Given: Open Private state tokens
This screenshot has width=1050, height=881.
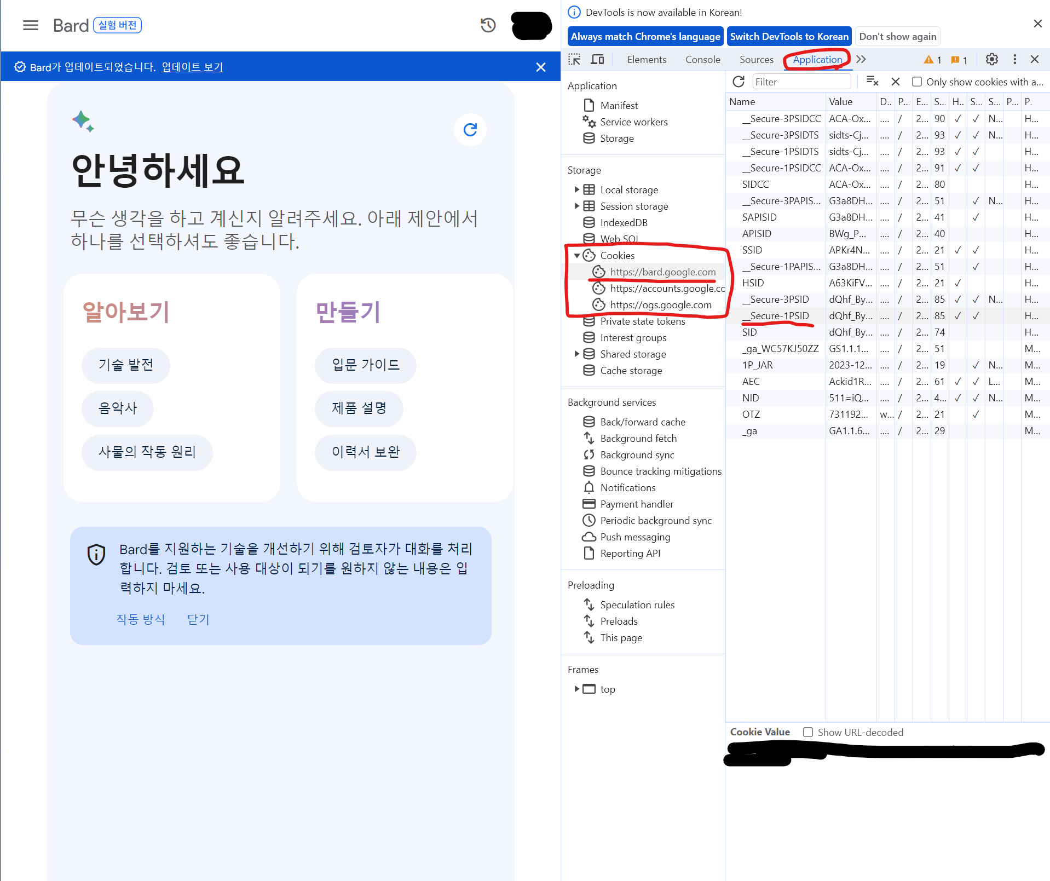Looking at the screenshot, I should [x=642, y=321].
